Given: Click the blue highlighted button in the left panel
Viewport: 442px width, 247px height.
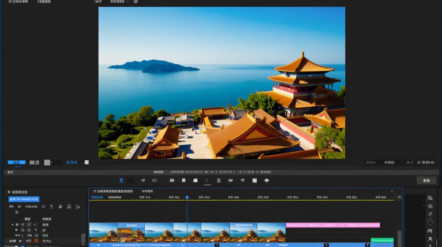Looking at the screenshot, I should click(24, 199).
